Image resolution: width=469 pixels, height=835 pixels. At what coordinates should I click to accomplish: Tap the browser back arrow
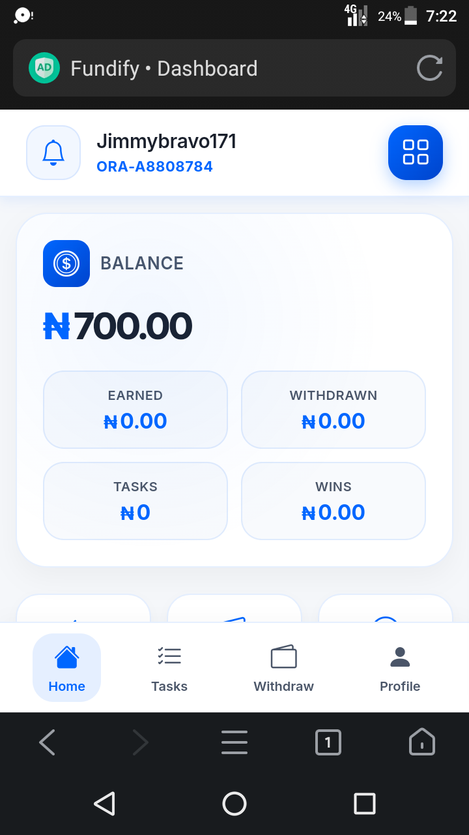point(47,742)
